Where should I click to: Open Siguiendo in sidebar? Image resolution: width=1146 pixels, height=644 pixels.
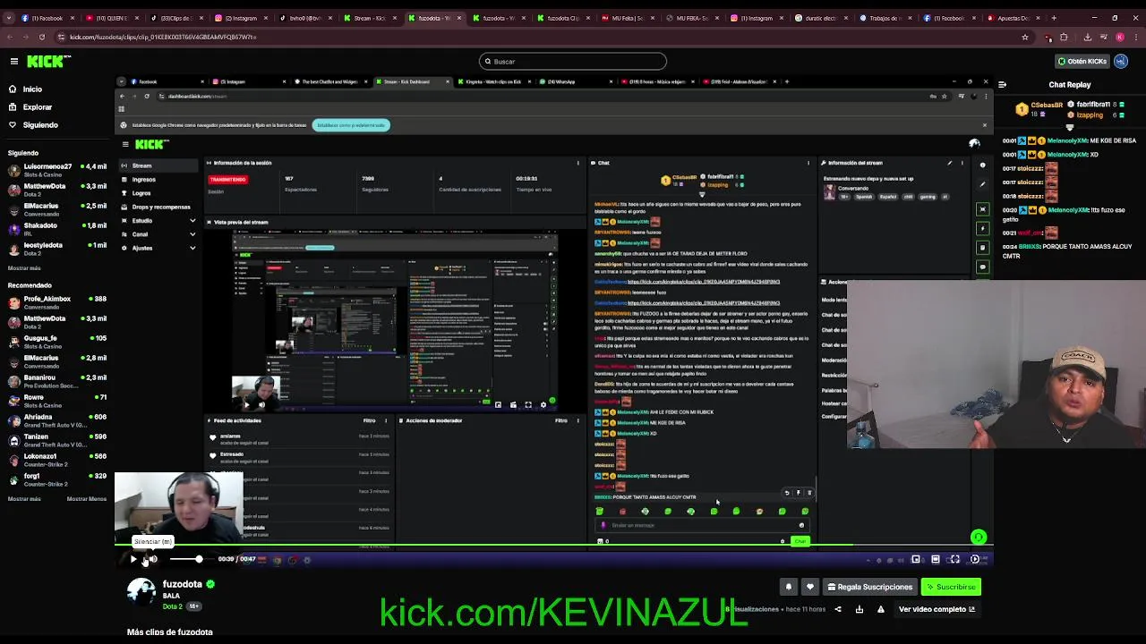click(39, 125)
